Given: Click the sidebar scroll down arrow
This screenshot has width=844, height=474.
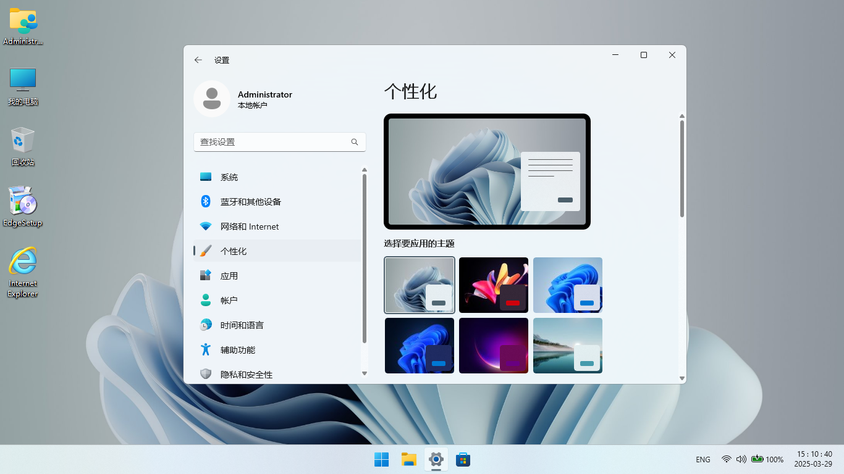Looking at the screenshot, I should (x=365, y=373).
